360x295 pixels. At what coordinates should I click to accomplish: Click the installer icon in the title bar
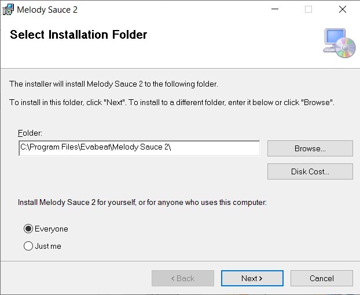pos(8,9)
